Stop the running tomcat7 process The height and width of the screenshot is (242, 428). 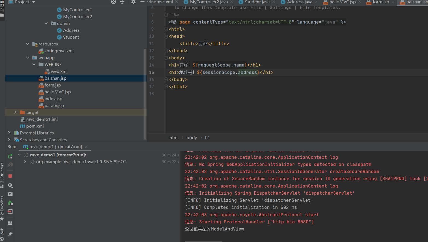tap(10, 176)
